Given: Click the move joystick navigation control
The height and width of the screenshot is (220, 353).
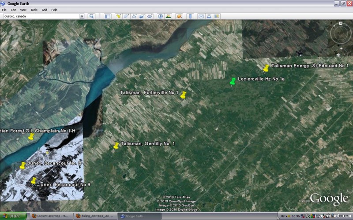Looking at the screenshot, I should pyautogui.click(x=340, y=55).
